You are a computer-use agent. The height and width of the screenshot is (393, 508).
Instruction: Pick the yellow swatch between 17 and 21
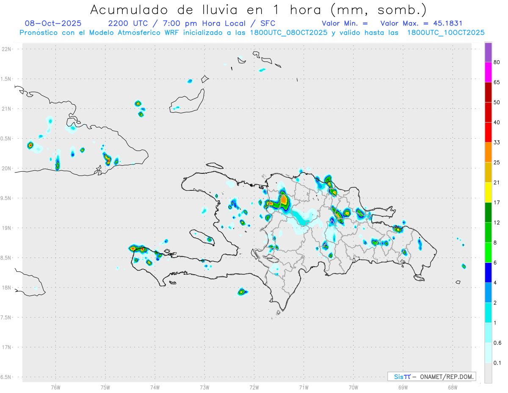(488, 192)
